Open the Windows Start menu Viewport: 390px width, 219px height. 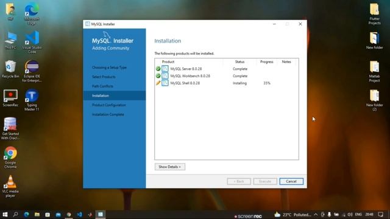5,215
